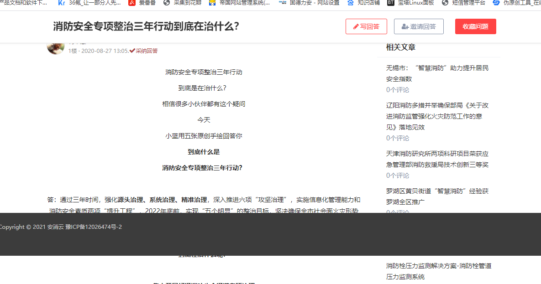Screen dimensions: 541x284
Task: Open the 固德力安 网站设置 bookmark icon
Action: click(283, 3)
